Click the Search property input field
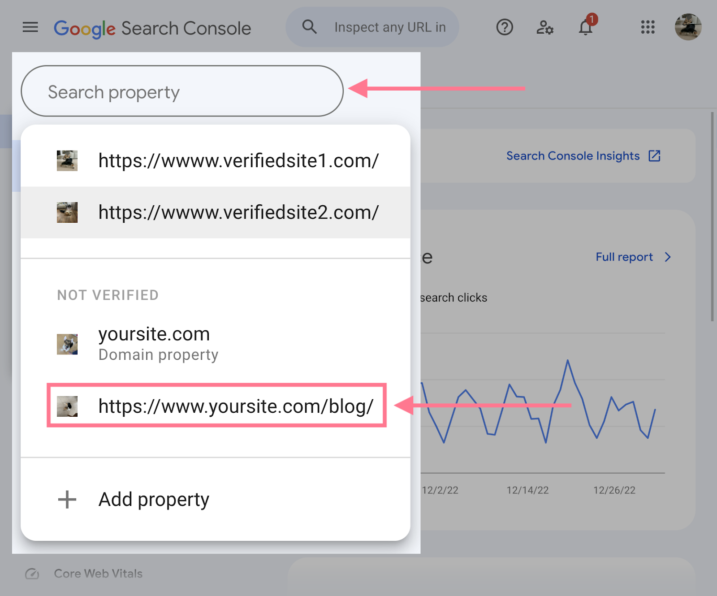This screenshot has width=717, height=596. click(181, 91)
